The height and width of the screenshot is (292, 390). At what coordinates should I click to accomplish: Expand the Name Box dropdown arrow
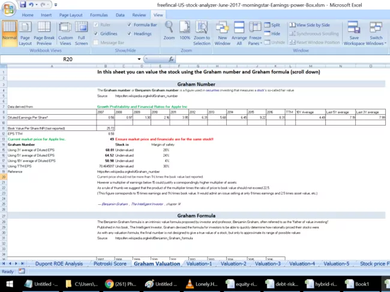coord(141,59)
